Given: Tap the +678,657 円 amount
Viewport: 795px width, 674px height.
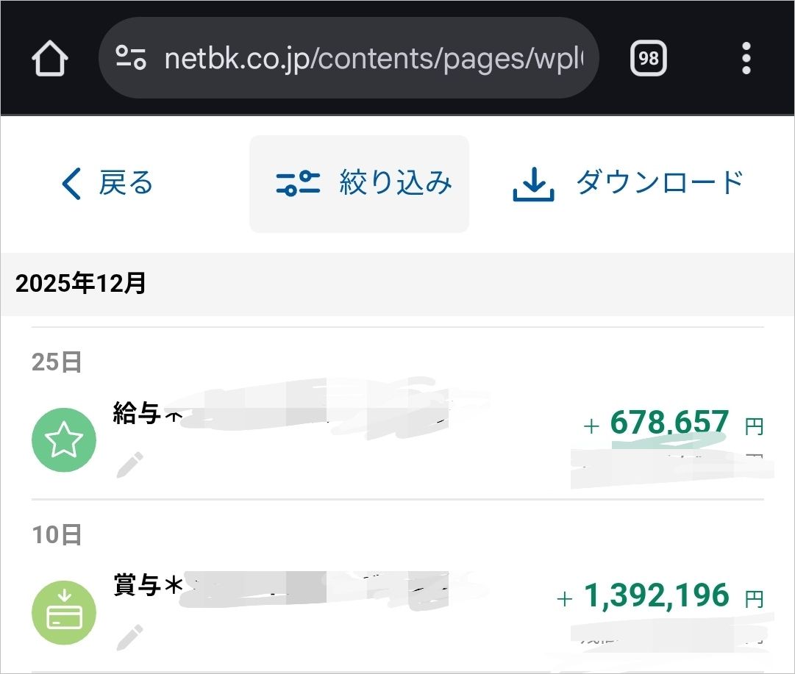Looking at the screenshot, I should click(669, 423).
